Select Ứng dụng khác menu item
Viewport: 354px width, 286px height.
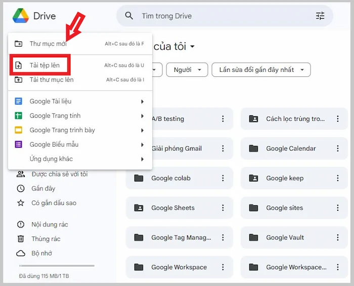point(80,159)
